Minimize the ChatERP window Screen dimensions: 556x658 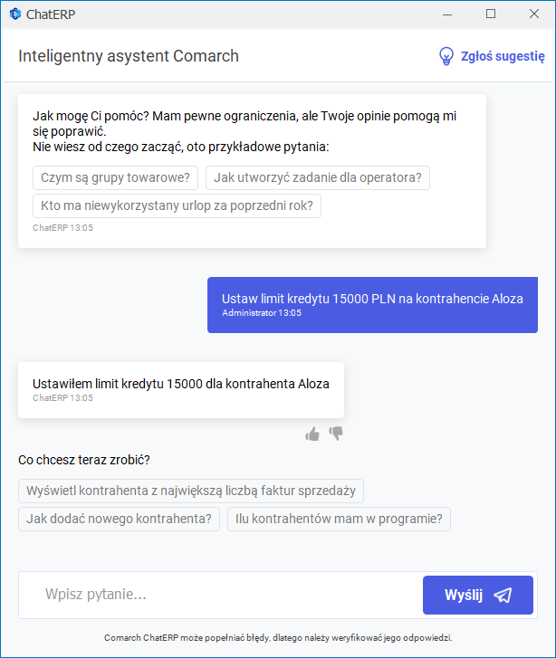tap(447, 14)
